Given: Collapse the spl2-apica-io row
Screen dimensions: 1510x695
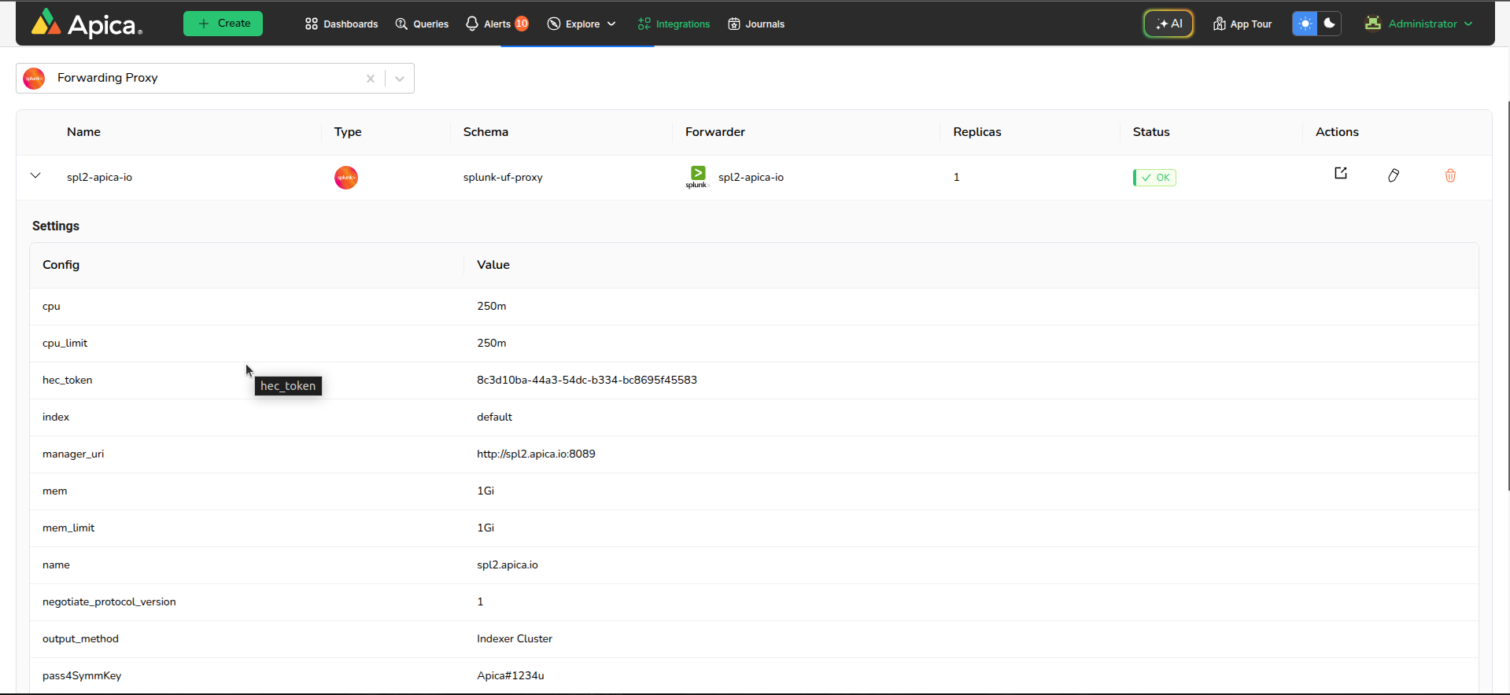Looking at the screenshot, I should (35, 176).
